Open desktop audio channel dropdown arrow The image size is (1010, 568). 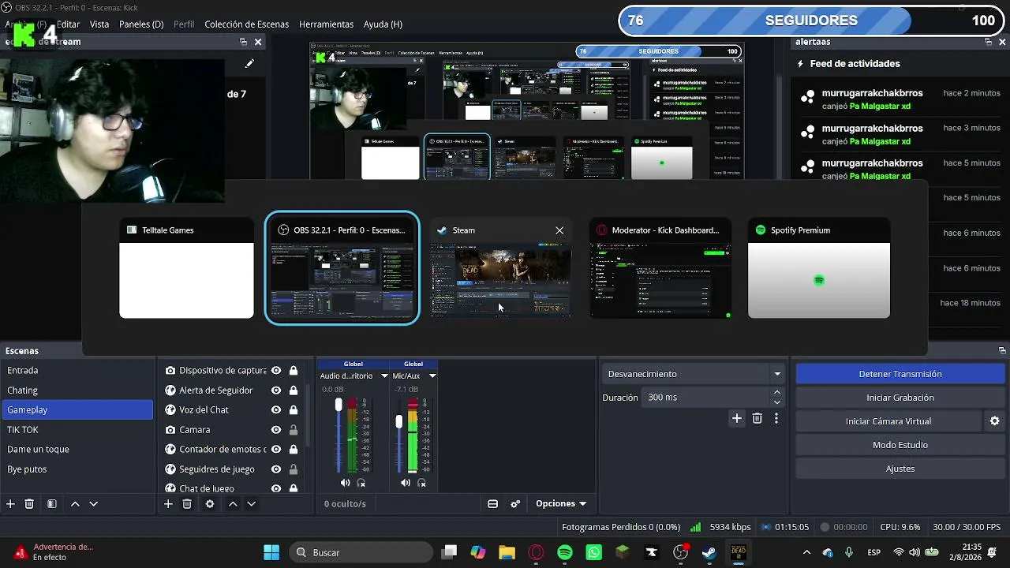click(x=384, y=376)
